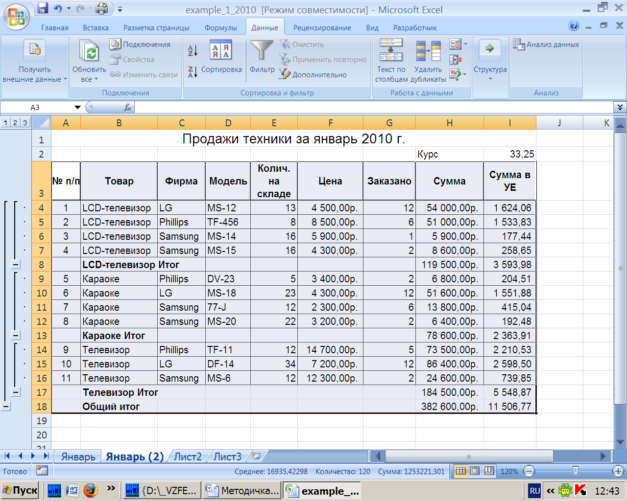This screenshot has width=627, height=501.
Task: Click Select All corner of grid
Action: coord(41,123)
